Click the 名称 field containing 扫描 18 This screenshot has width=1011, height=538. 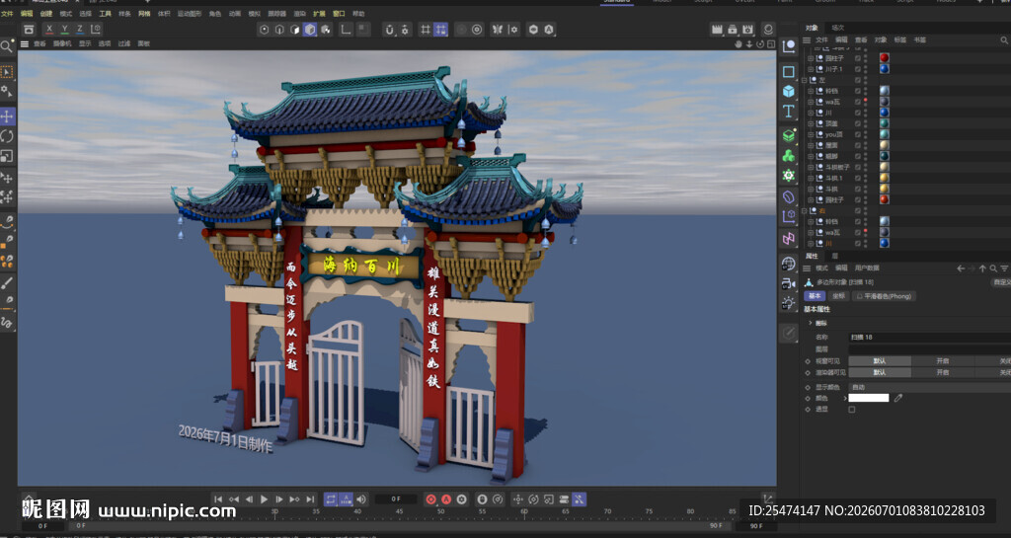(929, 337)
